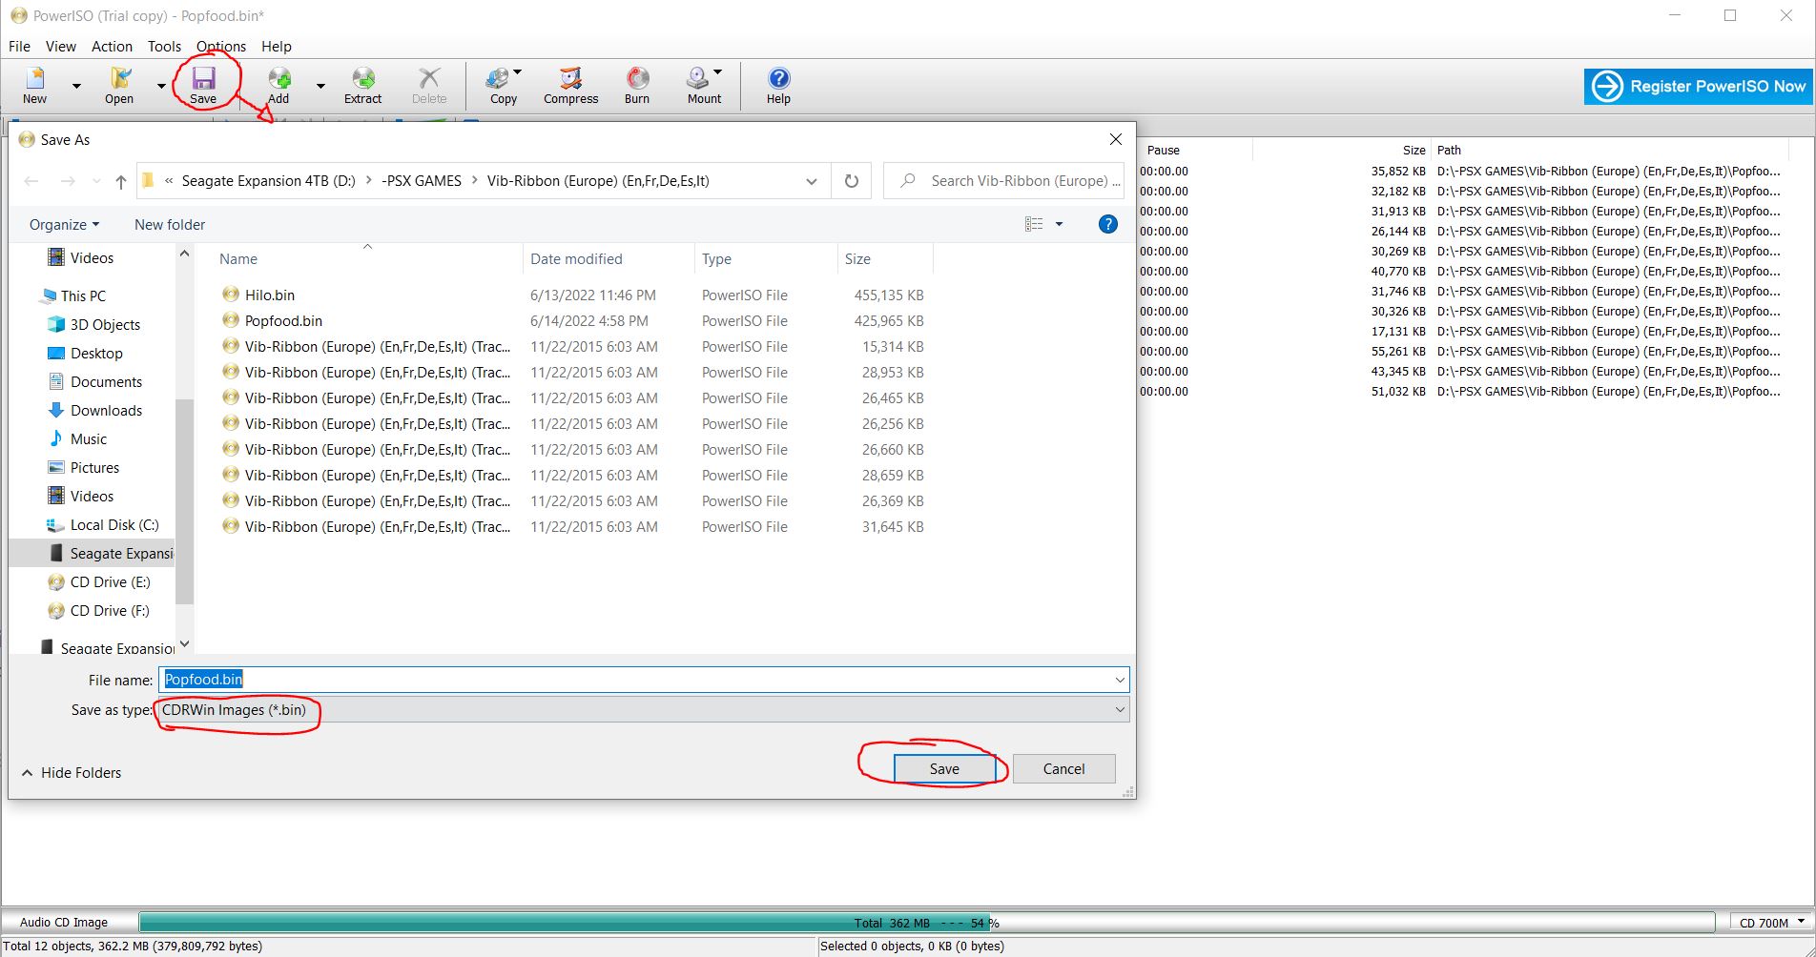
Task: Change the view layout icon in Save As
Action: pyautogui.click(x=1034, y=224)
